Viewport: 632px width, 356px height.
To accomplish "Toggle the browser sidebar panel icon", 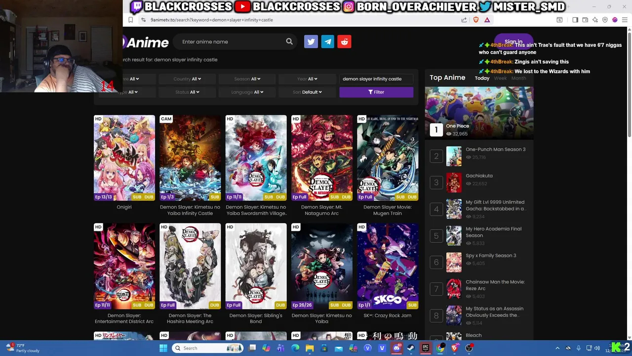I will click(x=575, y=20).
